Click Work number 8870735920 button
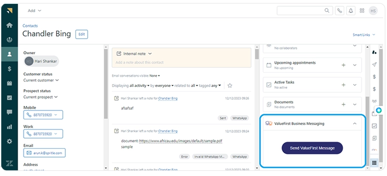This screenshot has width=387, height=176. 43,134
